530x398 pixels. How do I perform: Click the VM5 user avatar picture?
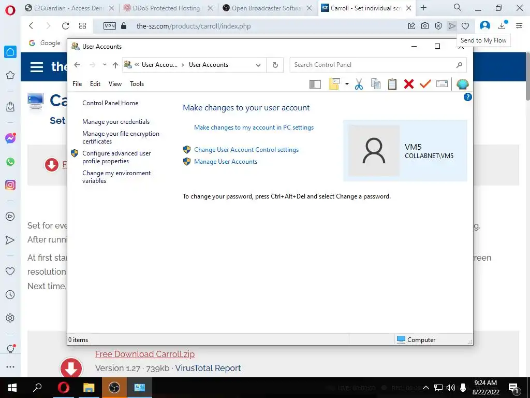coord(374,151)
